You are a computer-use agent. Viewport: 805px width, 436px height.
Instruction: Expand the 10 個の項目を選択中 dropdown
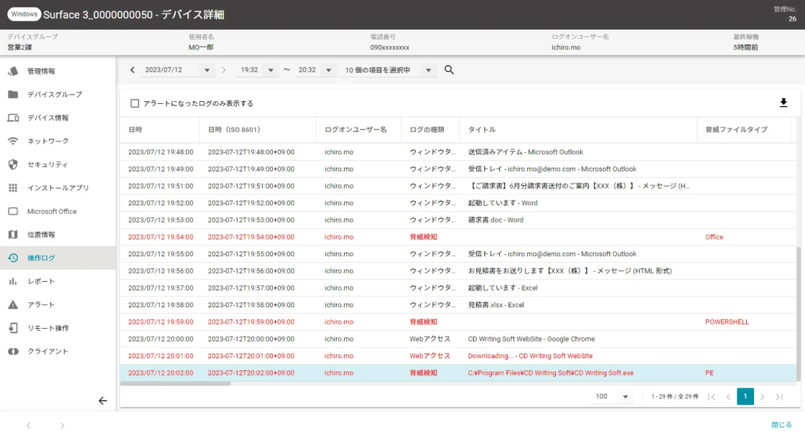[x=389, y=70]
